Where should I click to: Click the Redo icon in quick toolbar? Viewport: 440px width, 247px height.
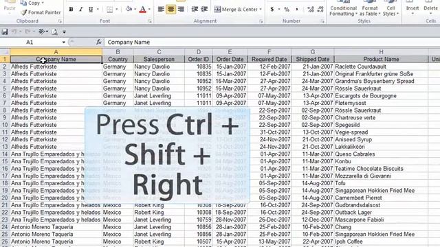click(x=27, y=32)
